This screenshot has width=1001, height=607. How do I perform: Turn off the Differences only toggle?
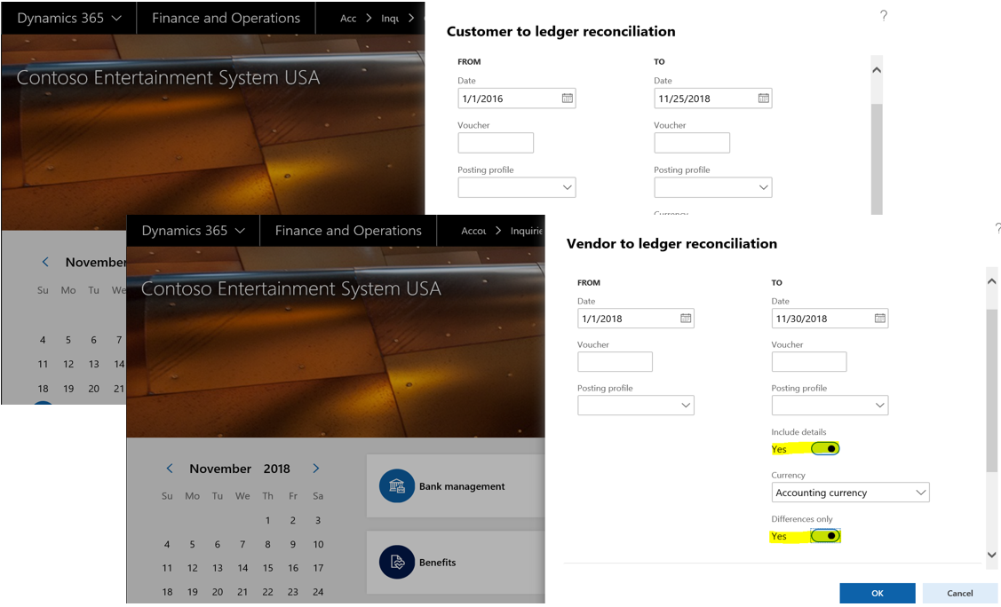point(827,535)
